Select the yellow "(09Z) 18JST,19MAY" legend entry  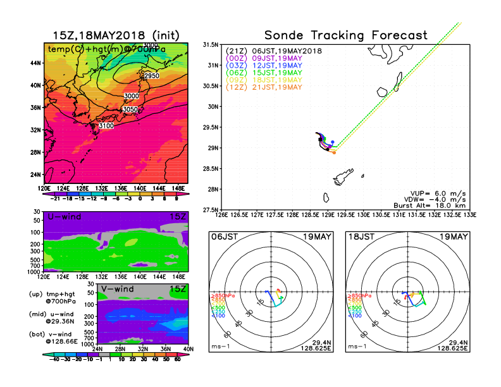[264, 80]
